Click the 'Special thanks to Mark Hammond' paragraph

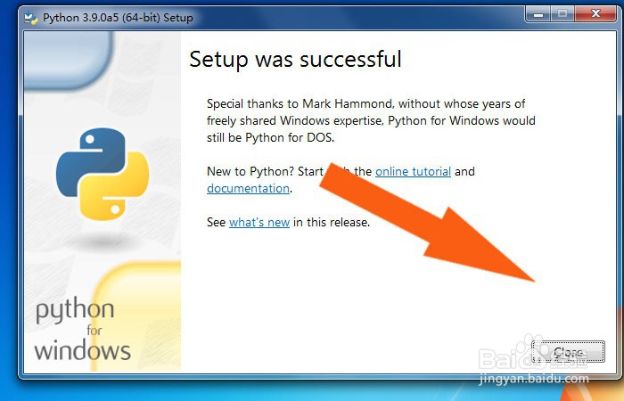tap(371, 120)
